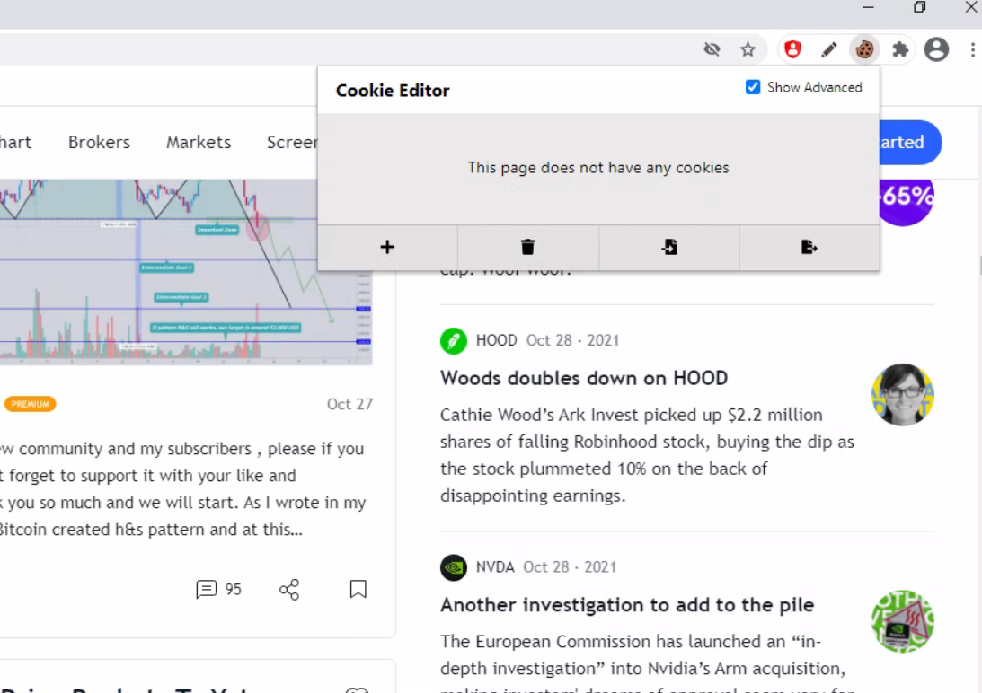Click the pencil extension icon
The width and height of the screenshot is (982, 693).
[x=828, y=49]
